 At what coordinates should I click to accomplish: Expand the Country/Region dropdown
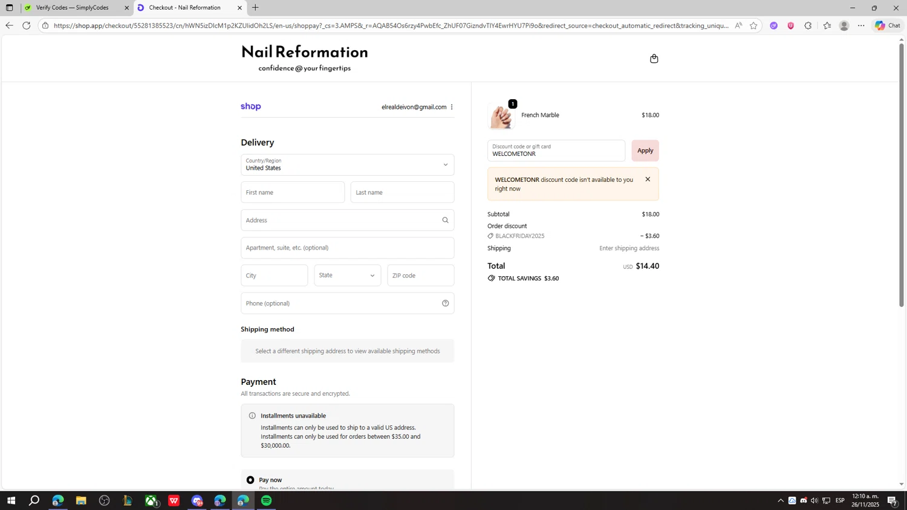[x=347, y=165]
